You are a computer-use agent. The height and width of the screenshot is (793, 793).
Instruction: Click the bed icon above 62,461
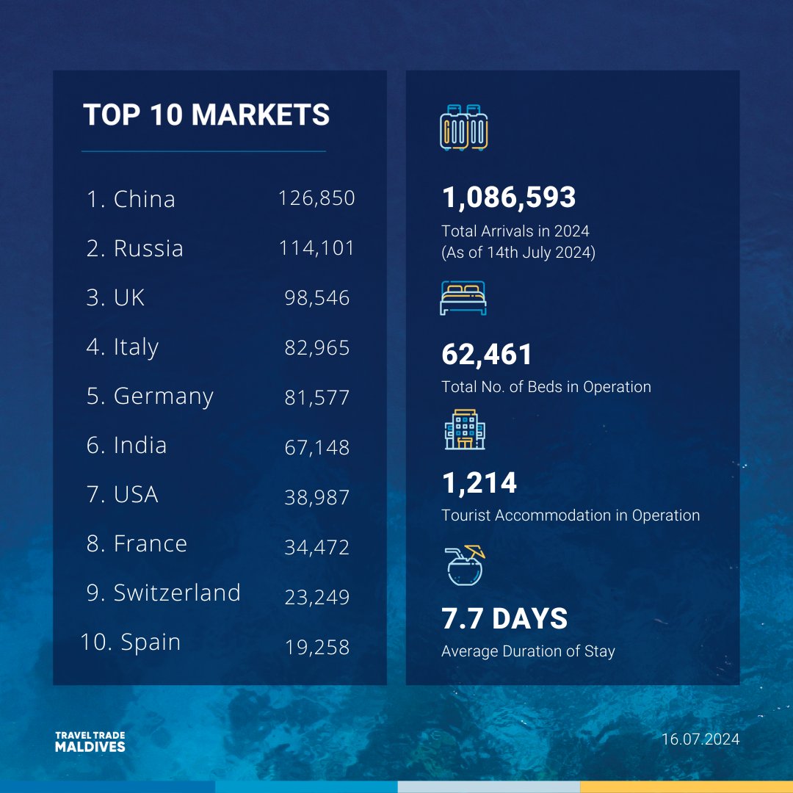click(x=463, y=298)
